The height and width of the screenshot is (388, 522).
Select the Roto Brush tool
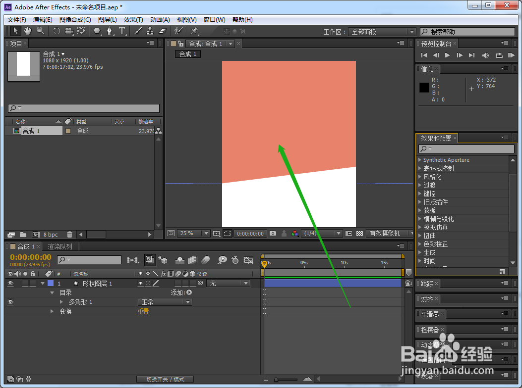(179, 31)
